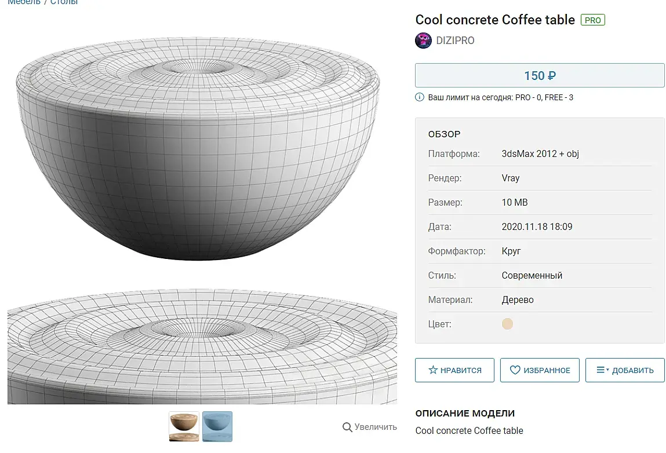Open the Добавить dropdown menu
Screen dimensions: 666x453
tap(625, 370)
